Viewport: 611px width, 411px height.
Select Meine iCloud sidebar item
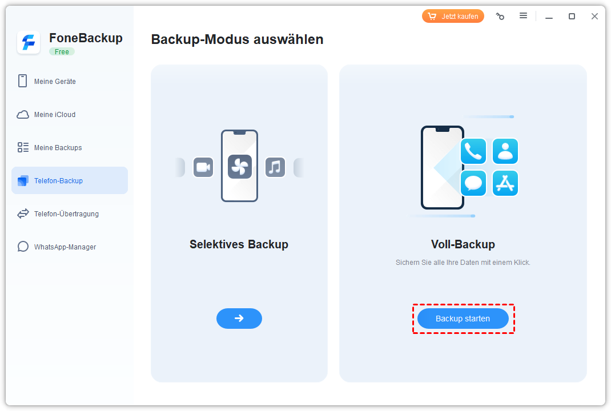[54, 115]
